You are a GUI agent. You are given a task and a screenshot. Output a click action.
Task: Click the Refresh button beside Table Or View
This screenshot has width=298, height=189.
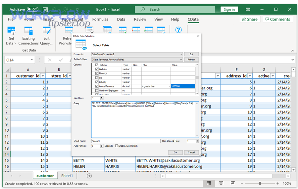coord(191,60)
